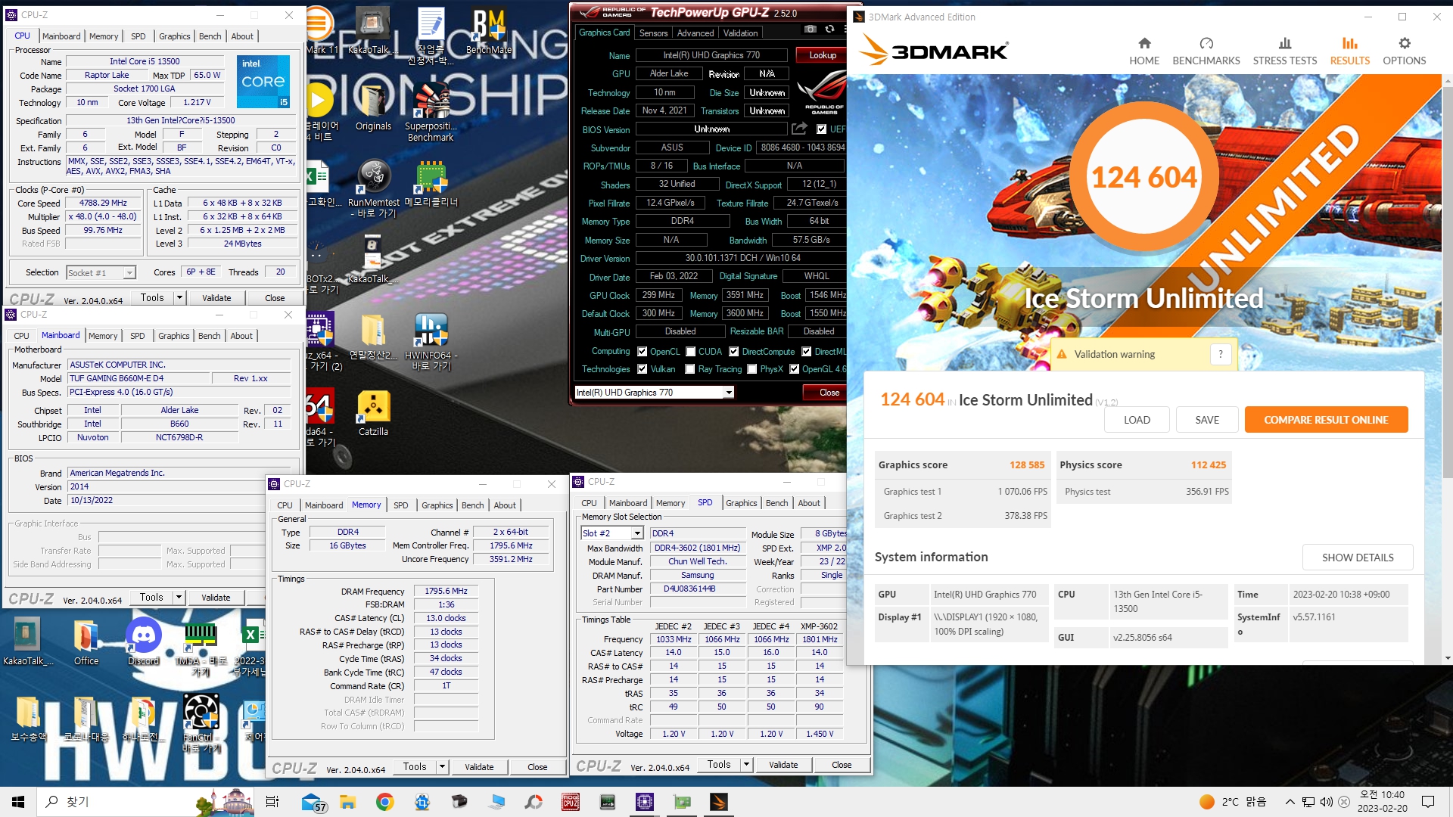Open the FanCtrl desktop shortcut
The height and width of the screenshot is (817, 1453).
(201, 722)
